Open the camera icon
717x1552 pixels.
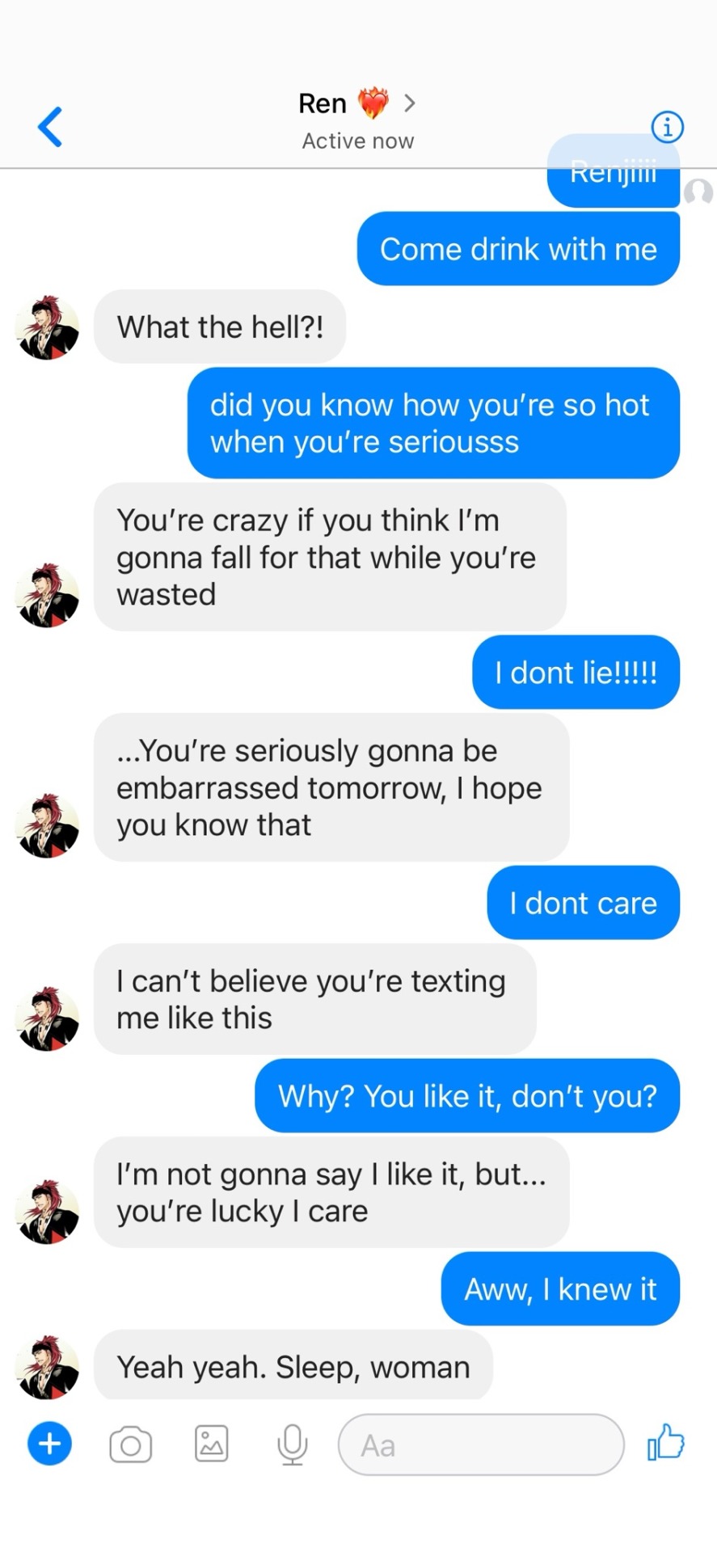tap(131, 1444)
